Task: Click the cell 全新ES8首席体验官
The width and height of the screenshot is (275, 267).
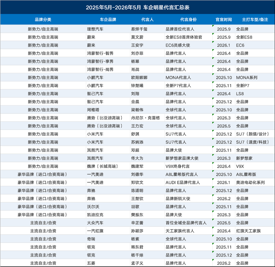Action: coord(184,37)
